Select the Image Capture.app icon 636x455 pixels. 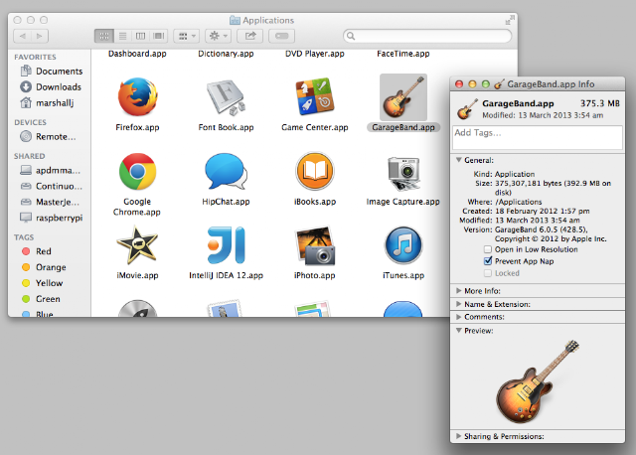pyautogui.click(x=403, y=173)
